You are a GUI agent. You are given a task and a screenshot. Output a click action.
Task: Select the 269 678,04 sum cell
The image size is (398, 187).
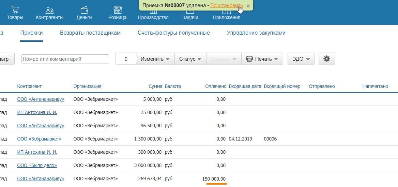pos(150,179)
